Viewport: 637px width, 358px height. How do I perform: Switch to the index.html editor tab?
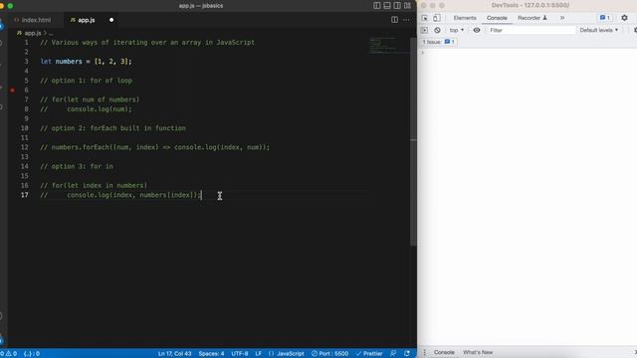point(36,20)
